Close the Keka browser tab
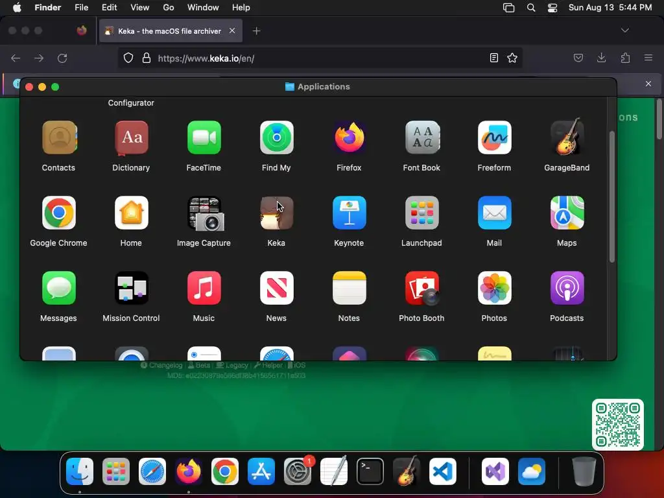 point(232,30)
